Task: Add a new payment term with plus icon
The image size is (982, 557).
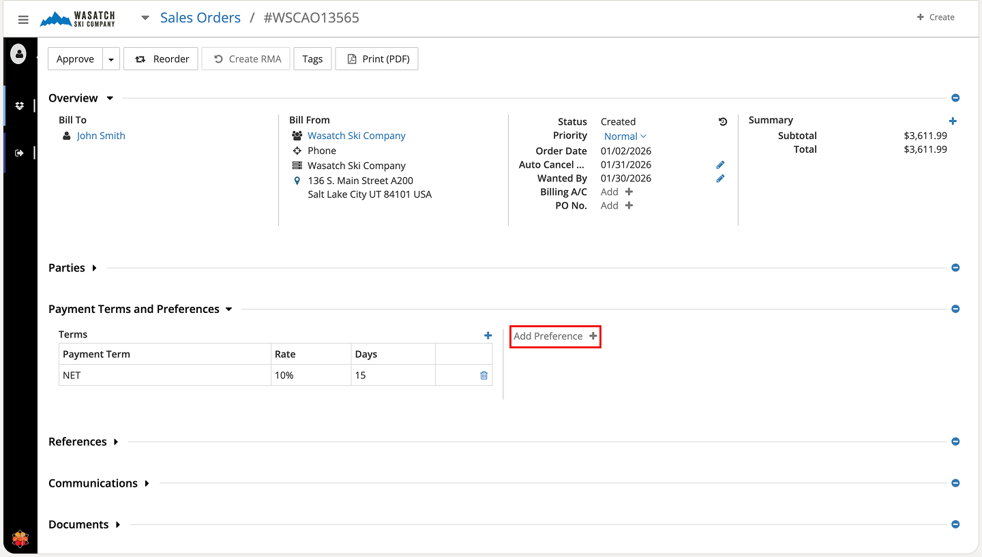Action: [x=488, y=335]
